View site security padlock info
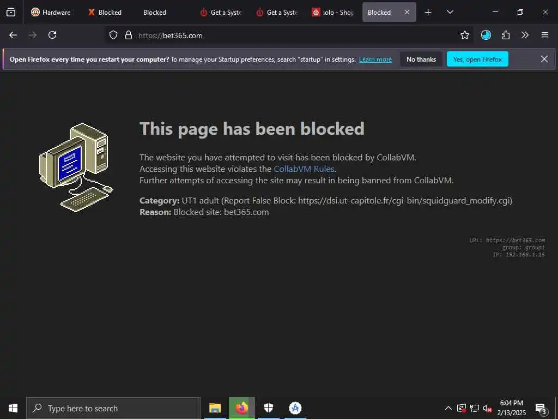Image resolution: width=558 pixels, height=419 pixels. coord(129,35)
